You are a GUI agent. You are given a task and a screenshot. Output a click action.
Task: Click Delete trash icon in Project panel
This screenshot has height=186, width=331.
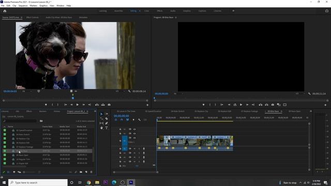pyautogui.click(x=92, y=172)
